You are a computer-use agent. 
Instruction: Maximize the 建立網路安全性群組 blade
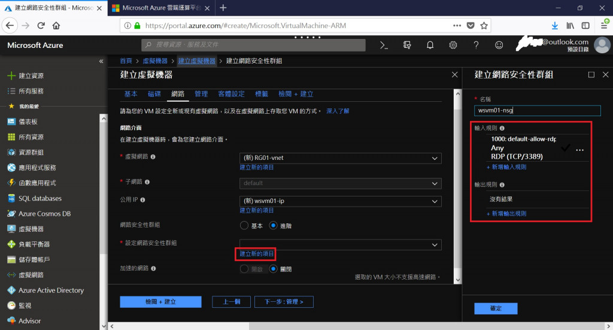coord(591,74)
